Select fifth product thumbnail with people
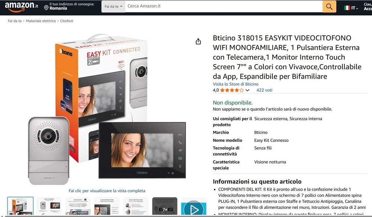This screenshot has width=372, height=217. (x=136, y=206)
